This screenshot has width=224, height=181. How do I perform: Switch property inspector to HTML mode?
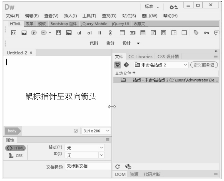(15, 148)
